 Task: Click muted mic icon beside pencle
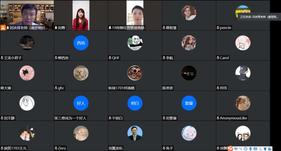tap(218, 28)
